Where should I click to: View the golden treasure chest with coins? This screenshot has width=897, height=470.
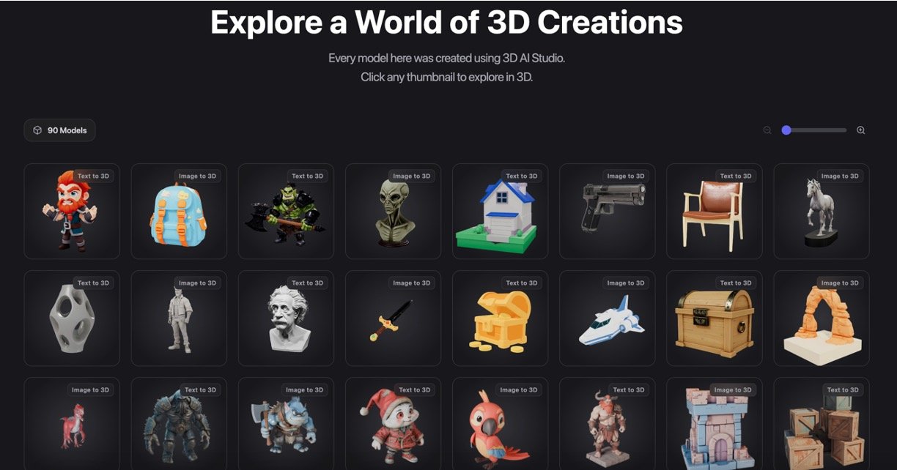(x=500, y=318)
